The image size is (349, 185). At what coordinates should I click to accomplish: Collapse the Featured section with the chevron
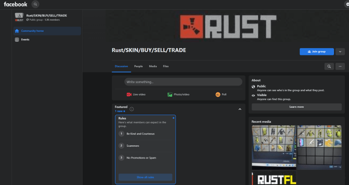(x=240, y=109)
